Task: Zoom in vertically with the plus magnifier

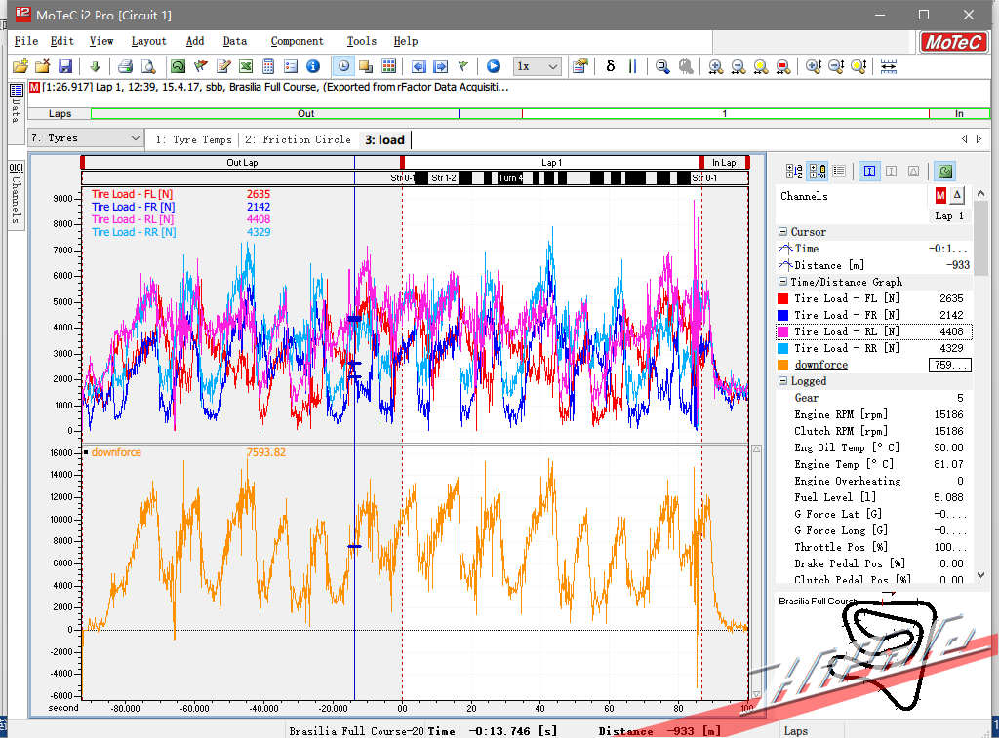Action: (814, 66)
